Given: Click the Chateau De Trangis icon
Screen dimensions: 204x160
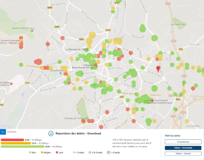Looking at the screenshot, I should click(x=87, y=119).
